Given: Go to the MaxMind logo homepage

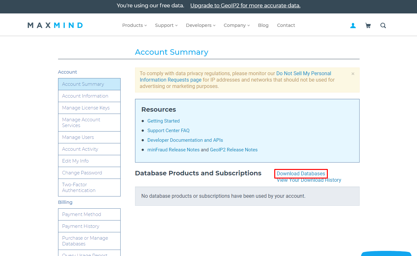Looking at the screenshot, I should [x=55, y=25].
